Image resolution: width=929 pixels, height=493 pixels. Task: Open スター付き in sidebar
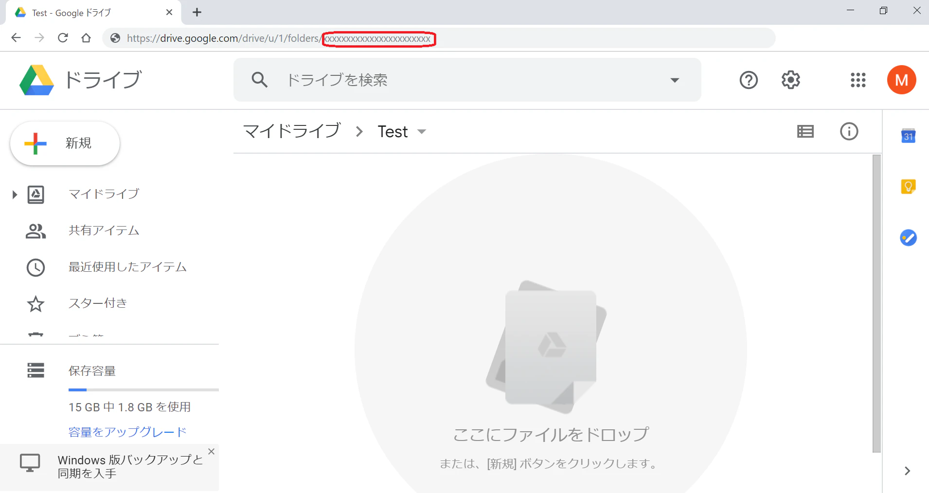pyautogui.click(x=98, y=304)
